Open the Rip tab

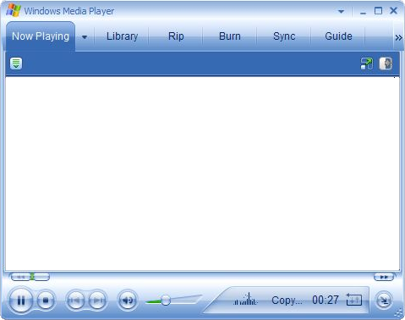point(176,36)
